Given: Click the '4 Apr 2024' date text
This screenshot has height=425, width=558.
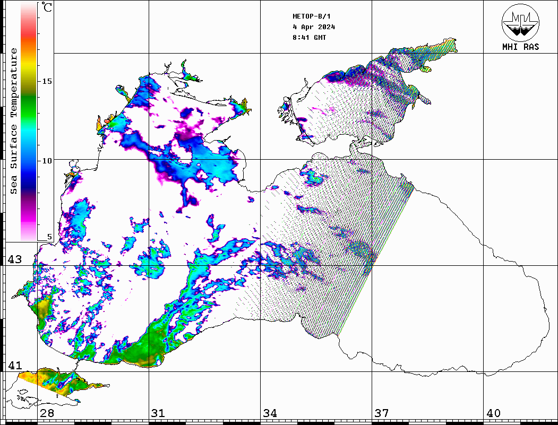Looking at the screenshot, I should 314,27.
